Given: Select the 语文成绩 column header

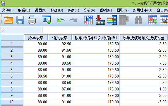Looking at the screenshot, I should (60, 38).
